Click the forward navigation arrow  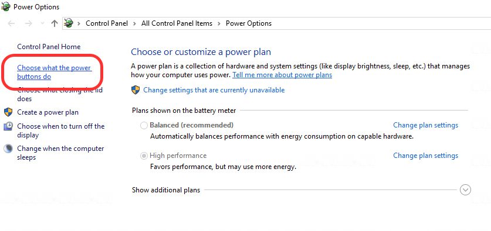point(29,23)
